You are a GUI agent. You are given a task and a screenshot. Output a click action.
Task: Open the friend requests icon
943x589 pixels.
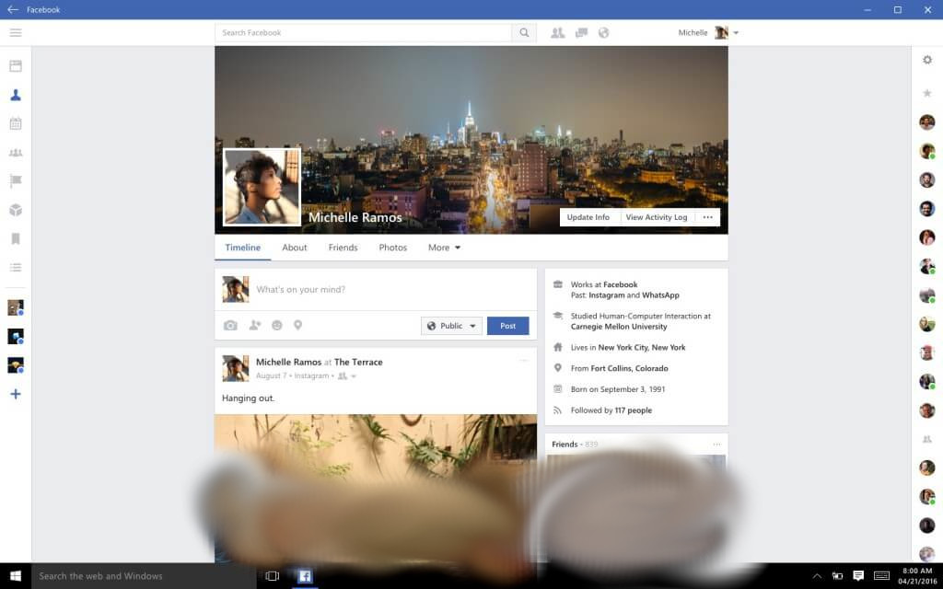[x=557, y=32]
